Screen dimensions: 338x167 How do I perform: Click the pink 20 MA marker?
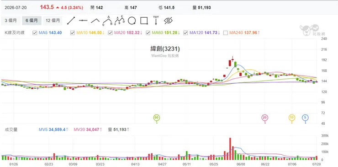(265, 118)
